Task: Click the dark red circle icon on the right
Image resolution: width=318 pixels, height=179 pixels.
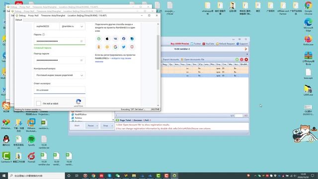Action: 246,60
